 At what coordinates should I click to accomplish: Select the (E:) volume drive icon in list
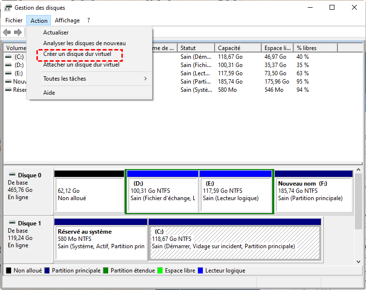[x=8, y=73]
